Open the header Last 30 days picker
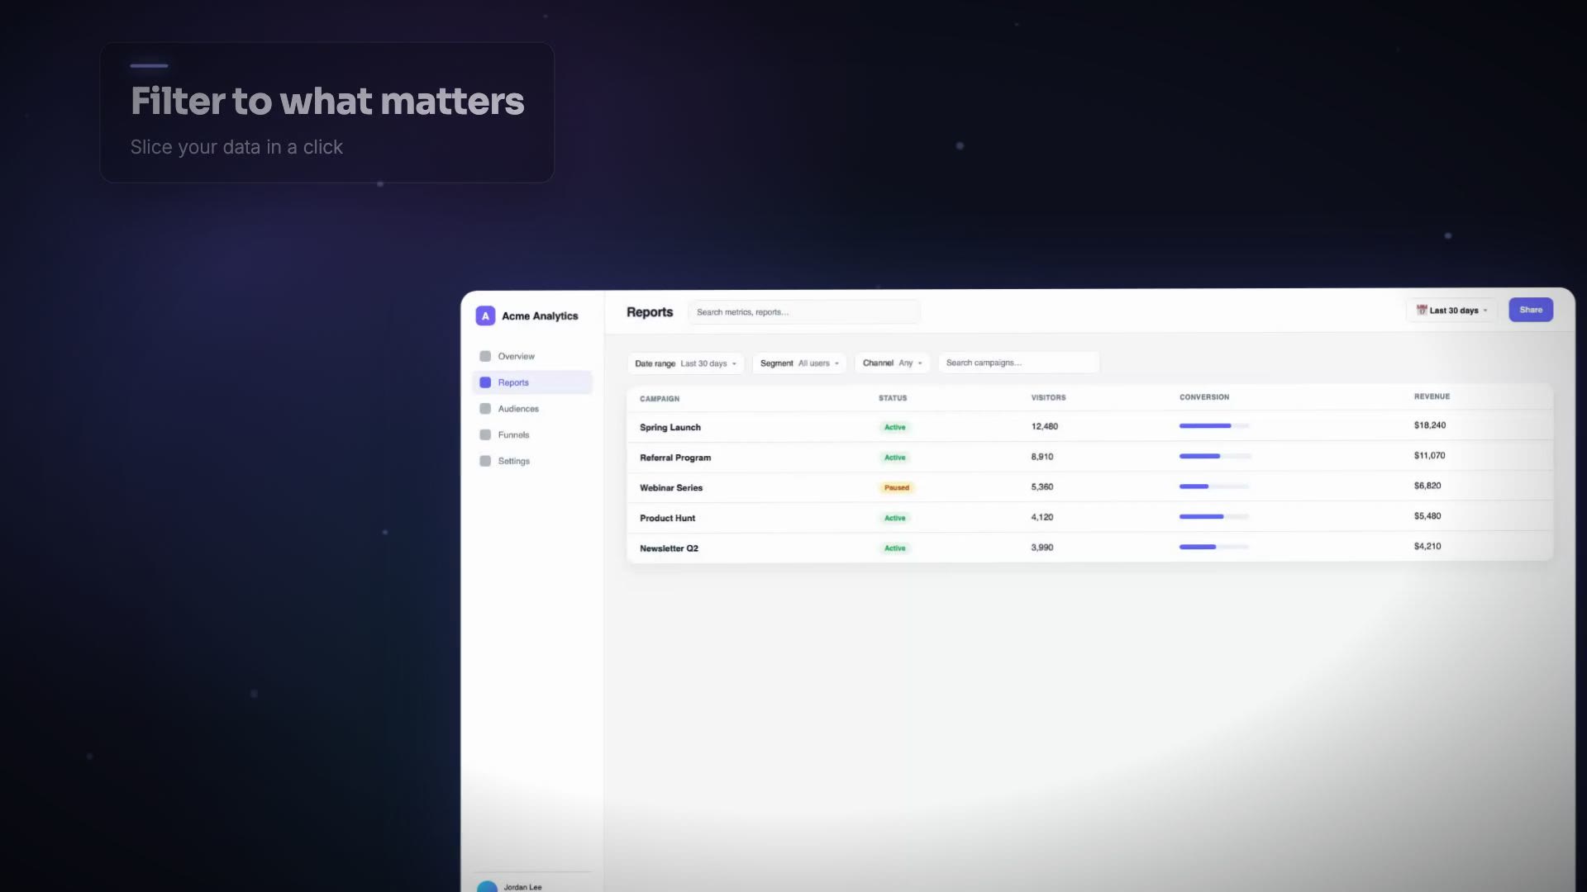1587x892 pixels. click(1451, 311)
